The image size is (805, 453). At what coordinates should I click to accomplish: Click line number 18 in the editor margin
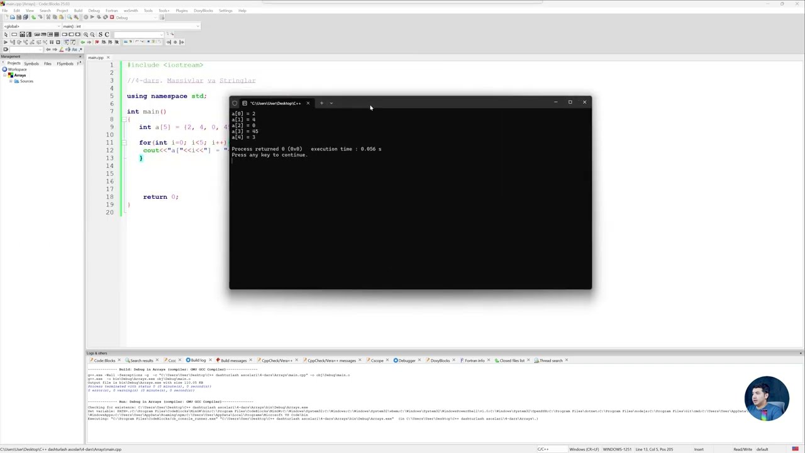pyautogui.click(x=110, y=197)
